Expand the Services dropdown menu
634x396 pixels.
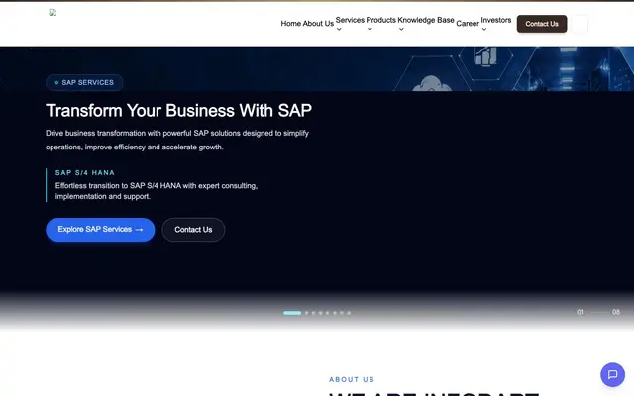[350, 24]
